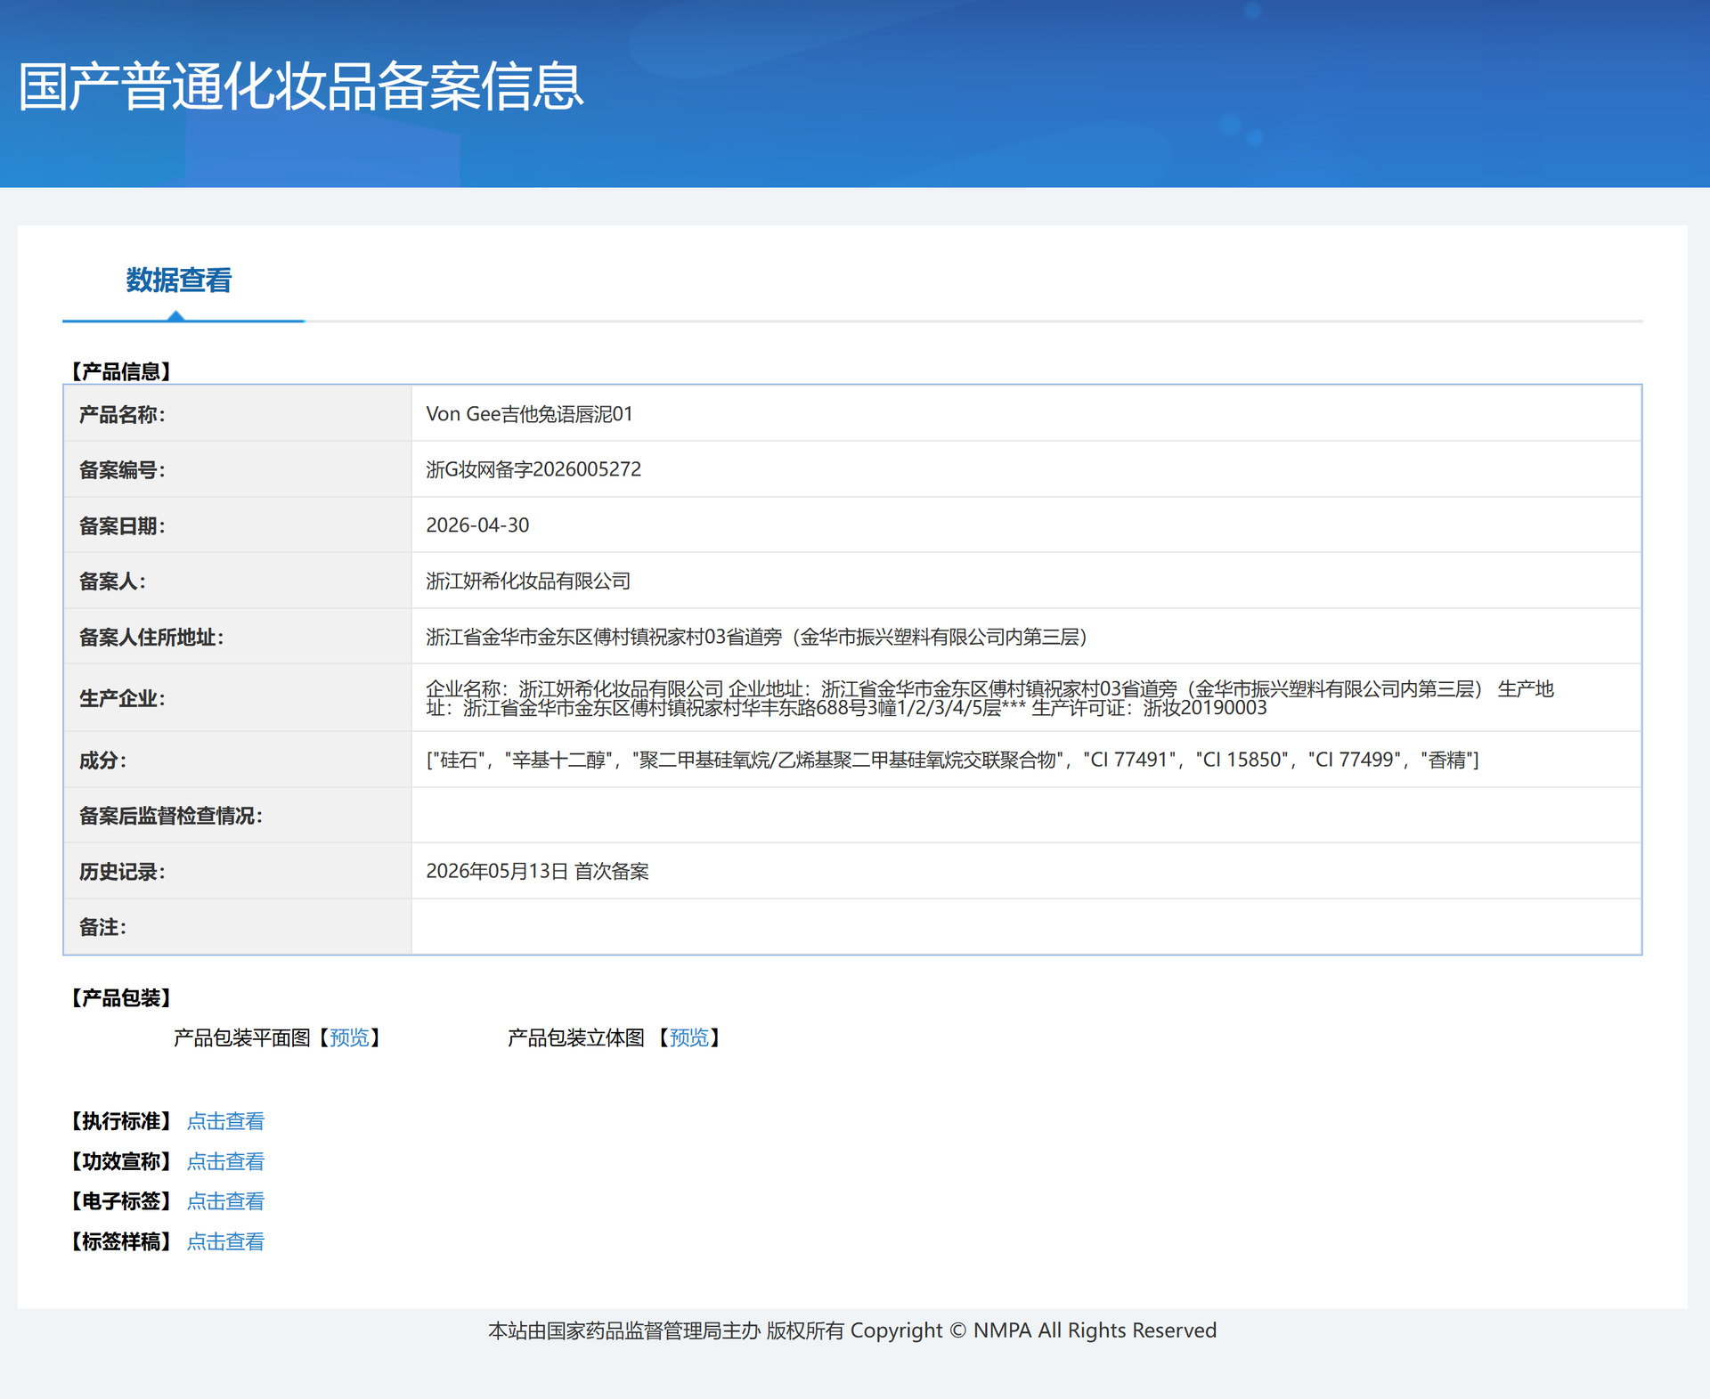
Task: Preview the 产品包装平面图 image
Action: (349, 1037)
